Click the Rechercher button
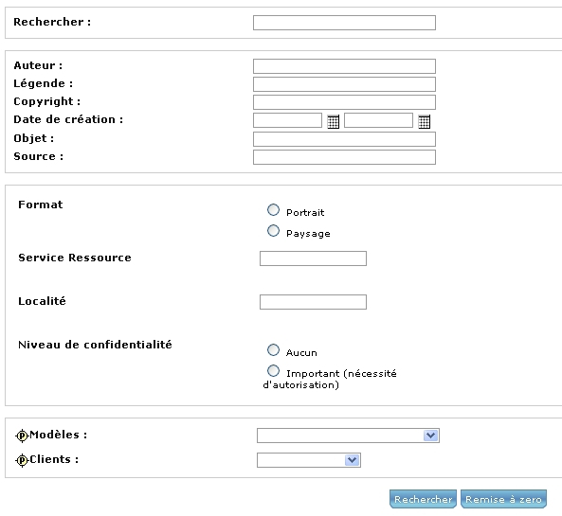The image size is (562, 516). tap(423, 499)
